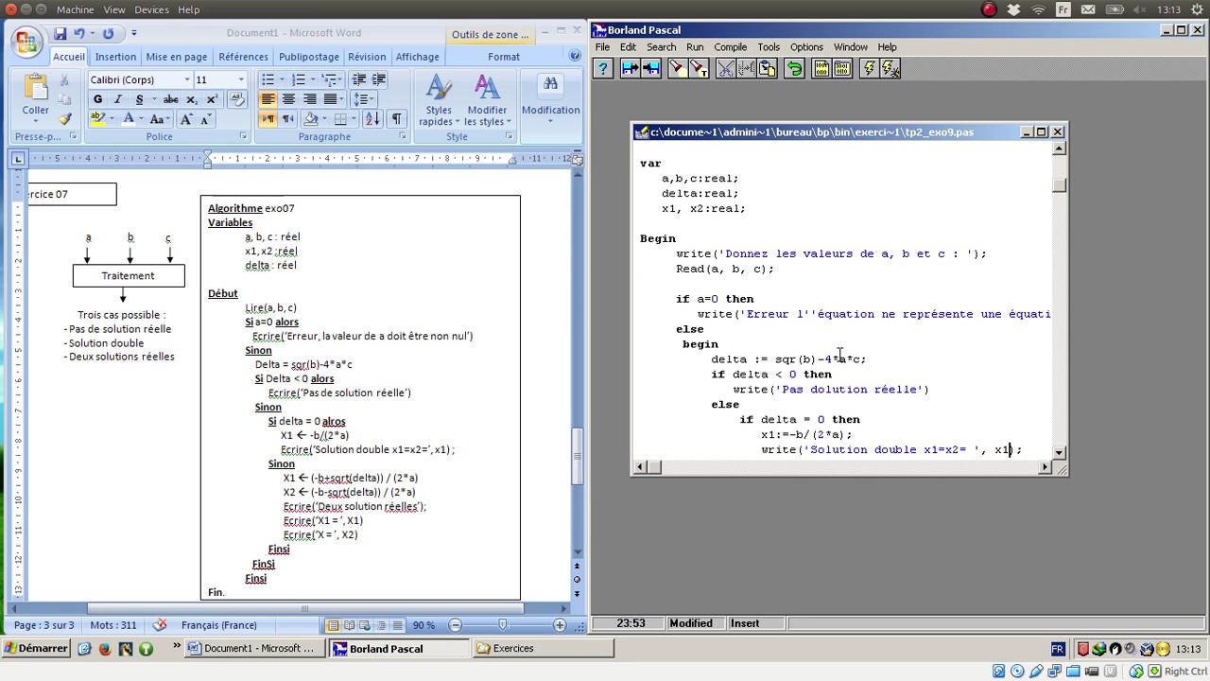Viewport: 1210px width, 681px height.
Task: Decrease paragraph indent in Word
Action: pyautogui.click(x=358, y=79)
